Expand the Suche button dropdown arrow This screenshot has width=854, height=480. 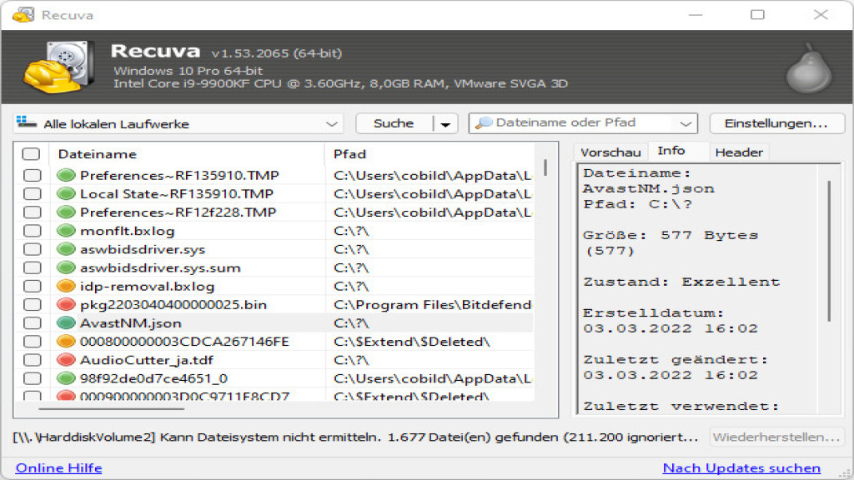[x=445, y=124]
